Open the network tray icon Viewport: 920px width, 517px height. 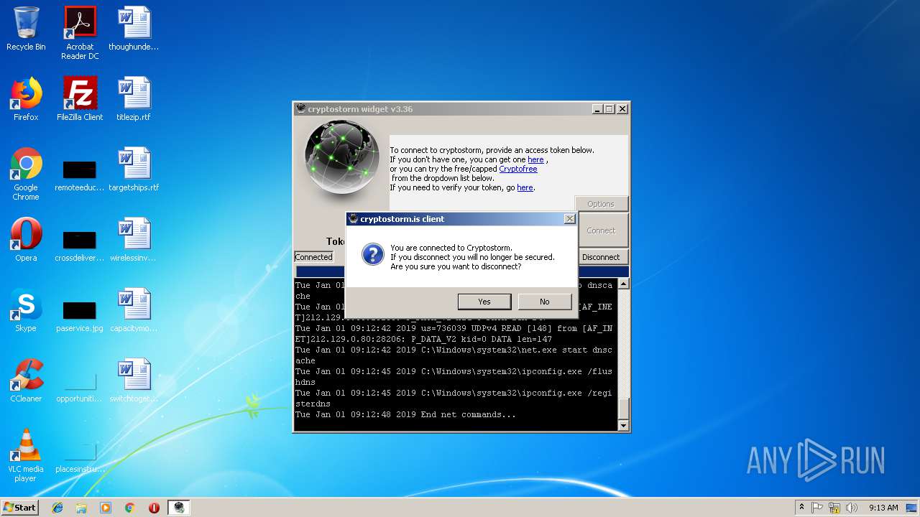pyautogui.click(x=834, y=508)
